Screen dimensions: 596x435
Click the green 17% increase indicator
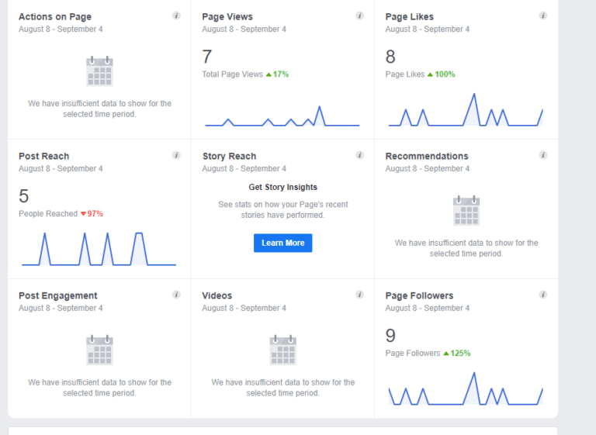(278, 74)
